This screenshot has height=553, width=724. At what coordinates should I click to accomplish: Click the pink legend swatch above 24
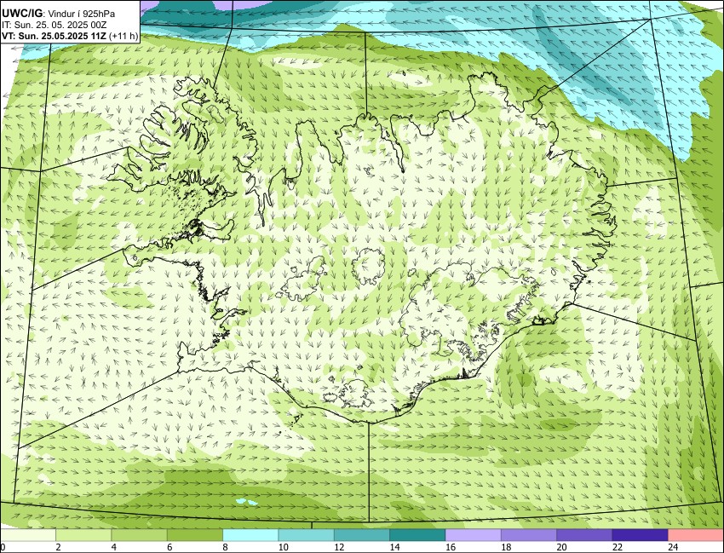pyautogui.click(x=696, y=535)
